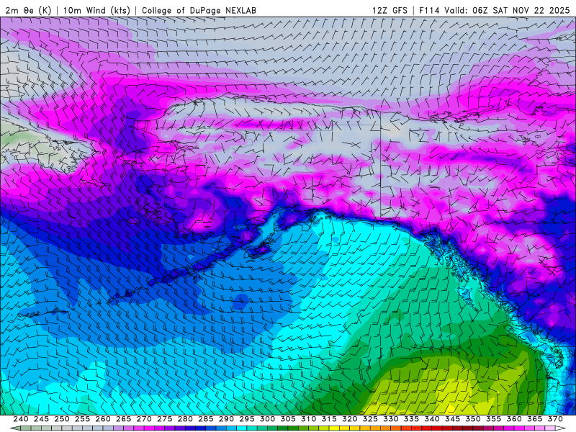Click the 'F114' forecast hour text
Screen dimensions: 576x432
pos(429,10)
